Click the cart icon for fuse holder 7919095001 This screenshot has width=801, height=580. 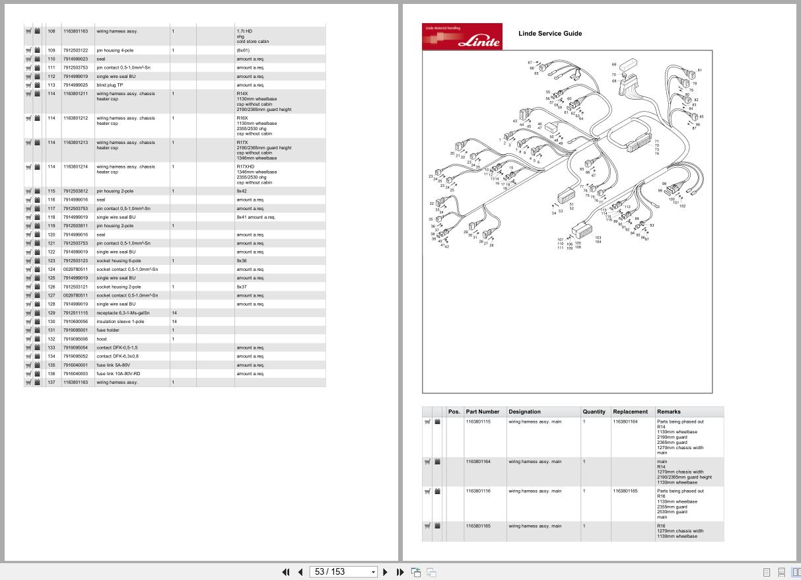coord(27,330)
